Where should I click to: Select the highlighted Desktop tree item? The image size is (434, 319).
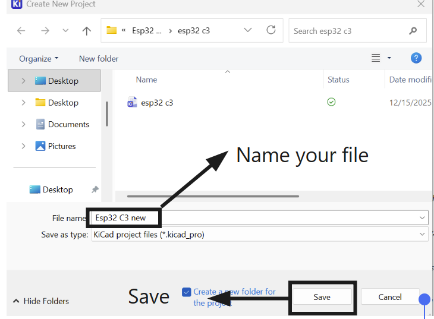[54, 81]
